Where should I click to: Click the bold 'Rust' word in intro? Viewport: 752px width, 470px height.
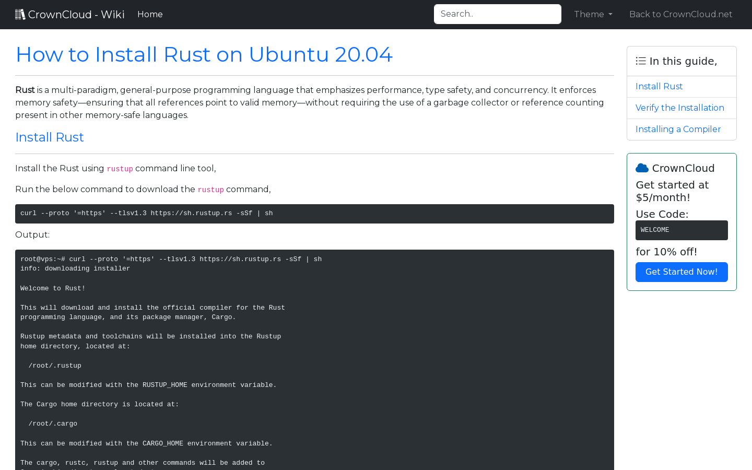25,90
